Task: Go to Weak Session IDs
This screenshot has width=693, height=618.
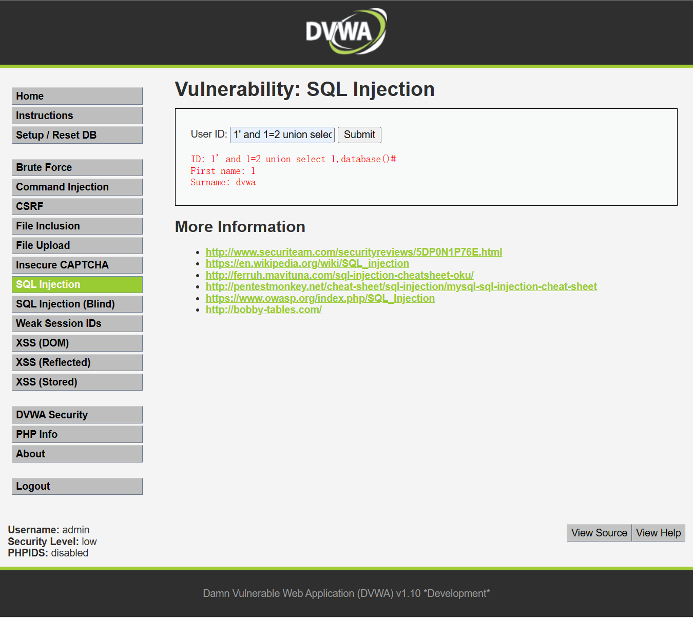Action: point(77,323)
